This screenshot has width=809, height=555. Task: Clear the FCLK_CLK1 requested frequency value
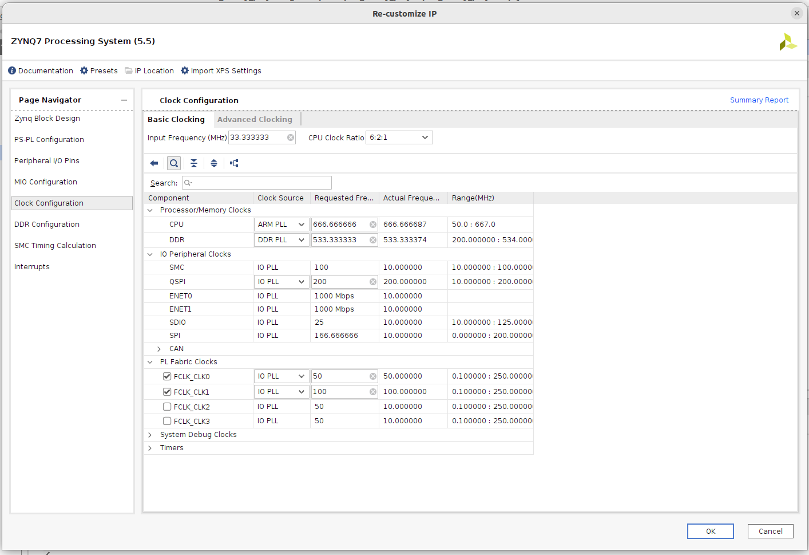(x=373, y=392)
